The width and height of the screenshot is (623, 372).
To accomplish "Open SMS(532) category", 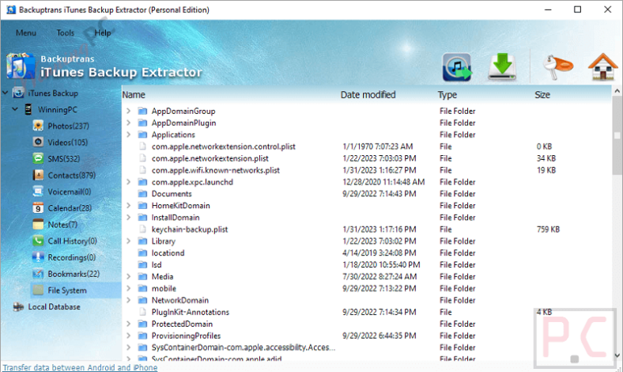I will point(63,159).
